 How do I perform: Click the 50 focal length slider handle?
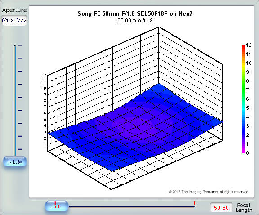57,206
